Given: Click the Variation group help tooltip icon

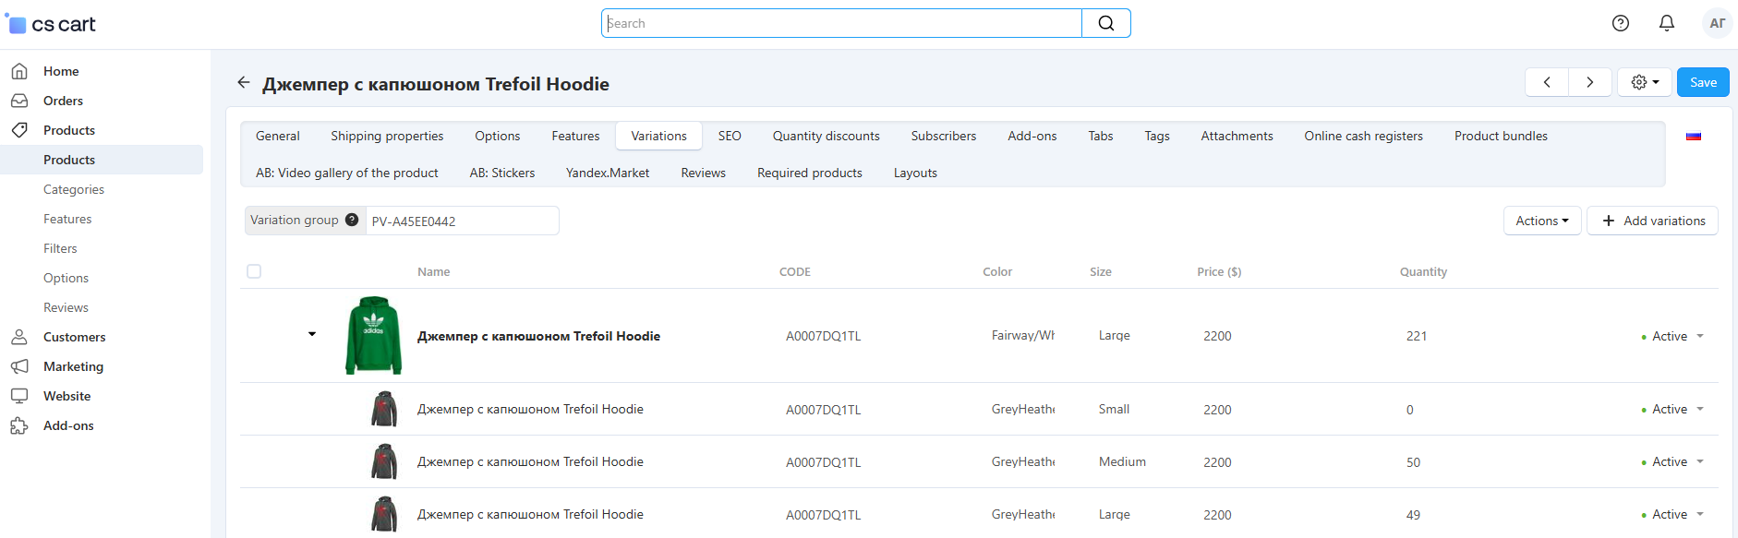Looking at the screenshot, I should click(x=352, y=220).
